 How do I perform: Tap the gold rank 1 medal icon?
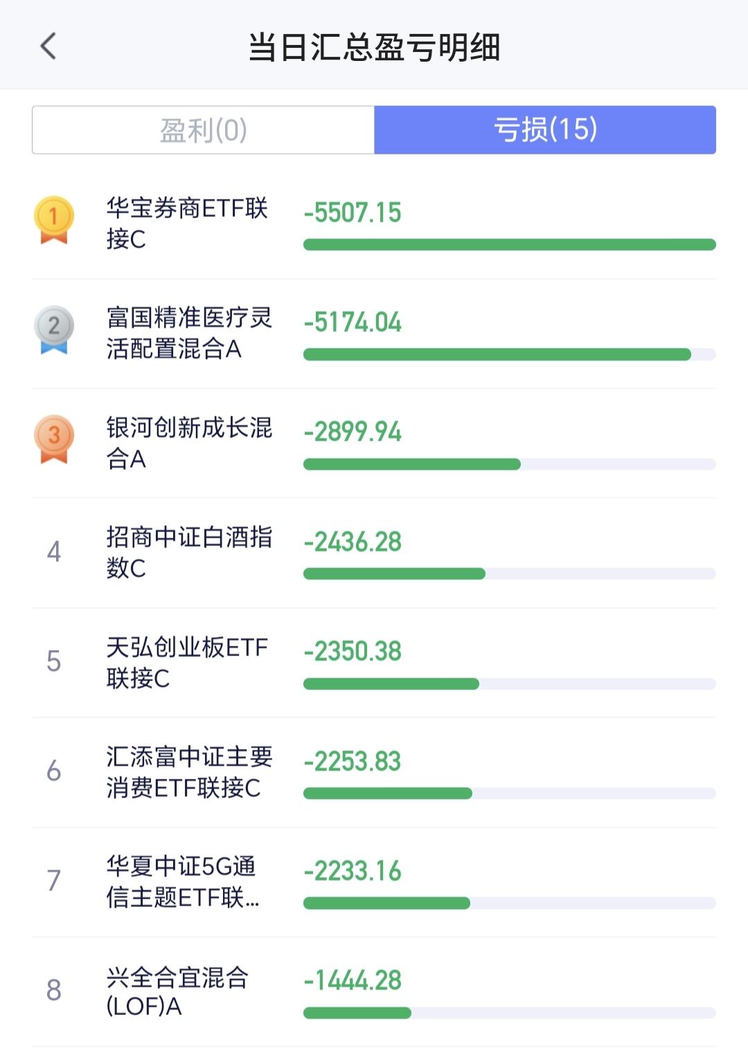click(x=54, y=220)
